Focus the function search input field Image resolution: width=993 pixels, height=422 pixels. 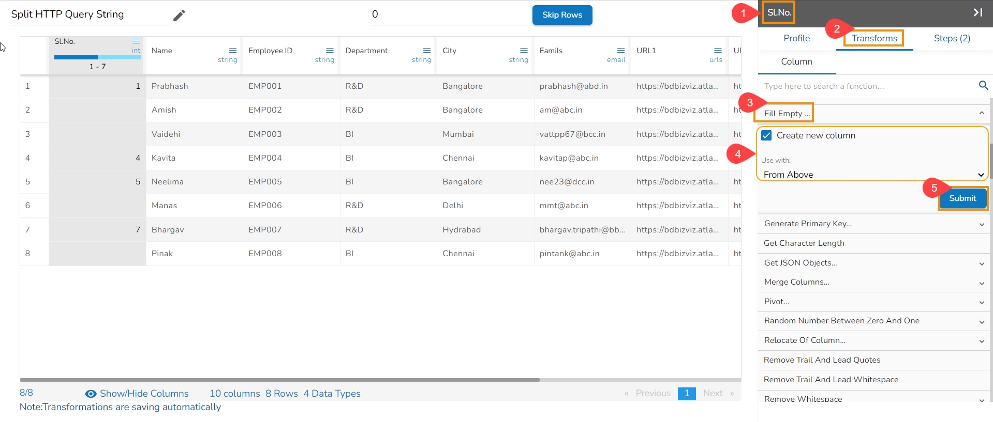click(867, 86)
